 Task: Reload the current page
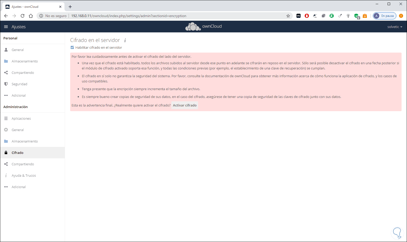(23, 16)
